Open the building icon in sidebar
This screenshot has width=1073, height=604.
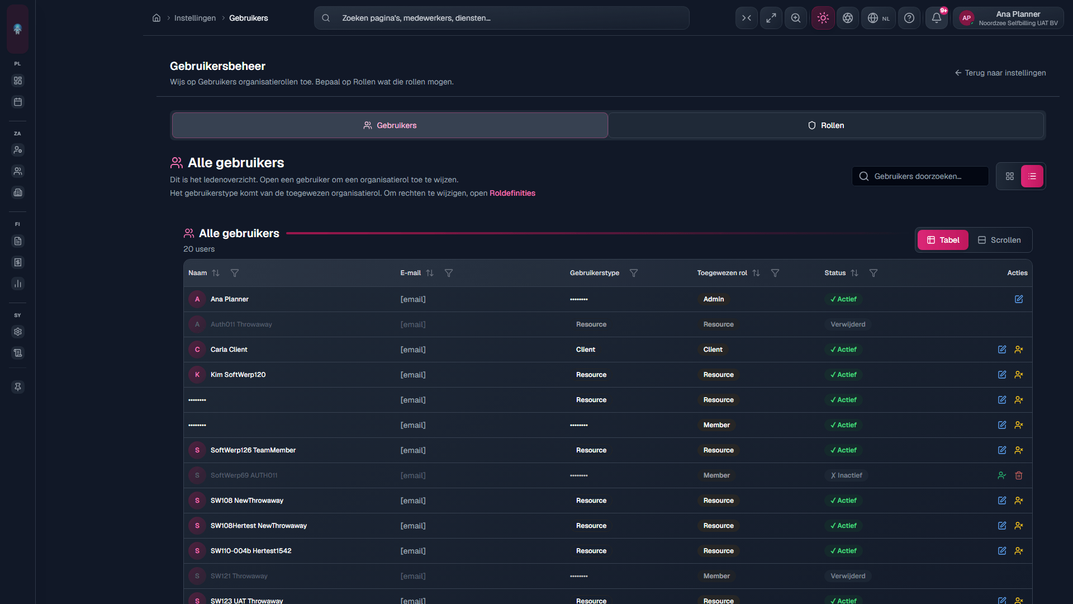[x=18, y=192]
